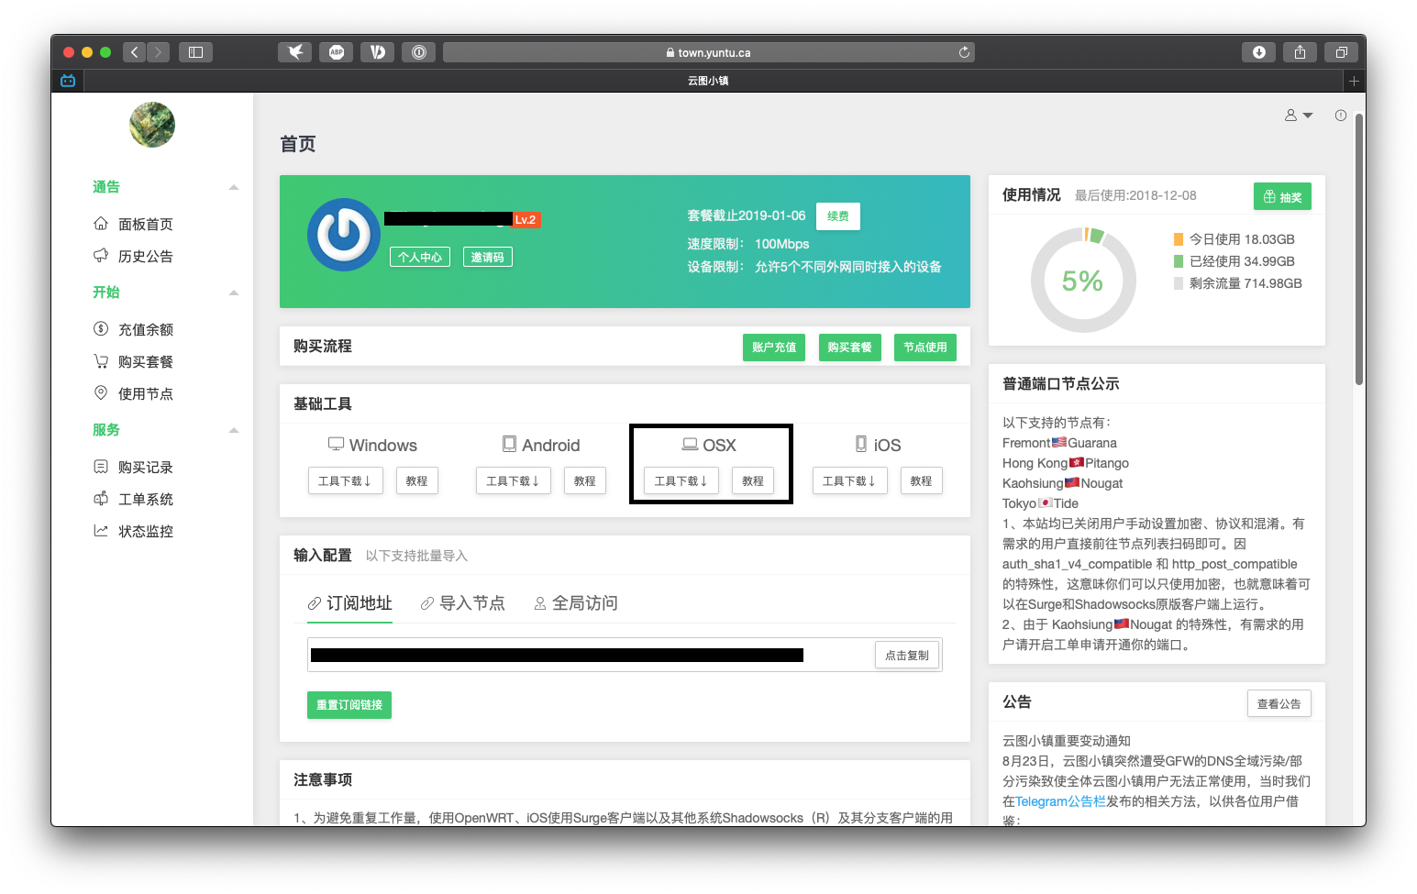The height and width of the screenshot is (894, 1417).
Task: Open 购买套餐 in the sidebar
Action: coord(145,362)
